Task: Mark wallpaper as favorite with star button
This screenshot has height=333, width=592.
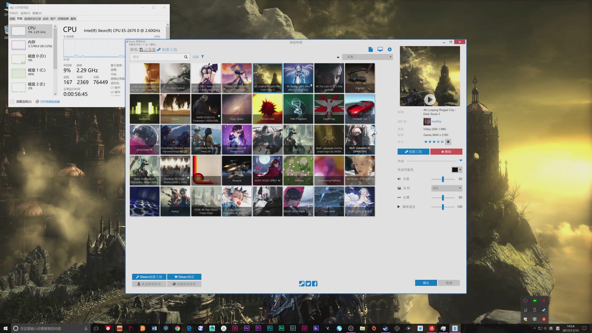Action: click(448, 142)
